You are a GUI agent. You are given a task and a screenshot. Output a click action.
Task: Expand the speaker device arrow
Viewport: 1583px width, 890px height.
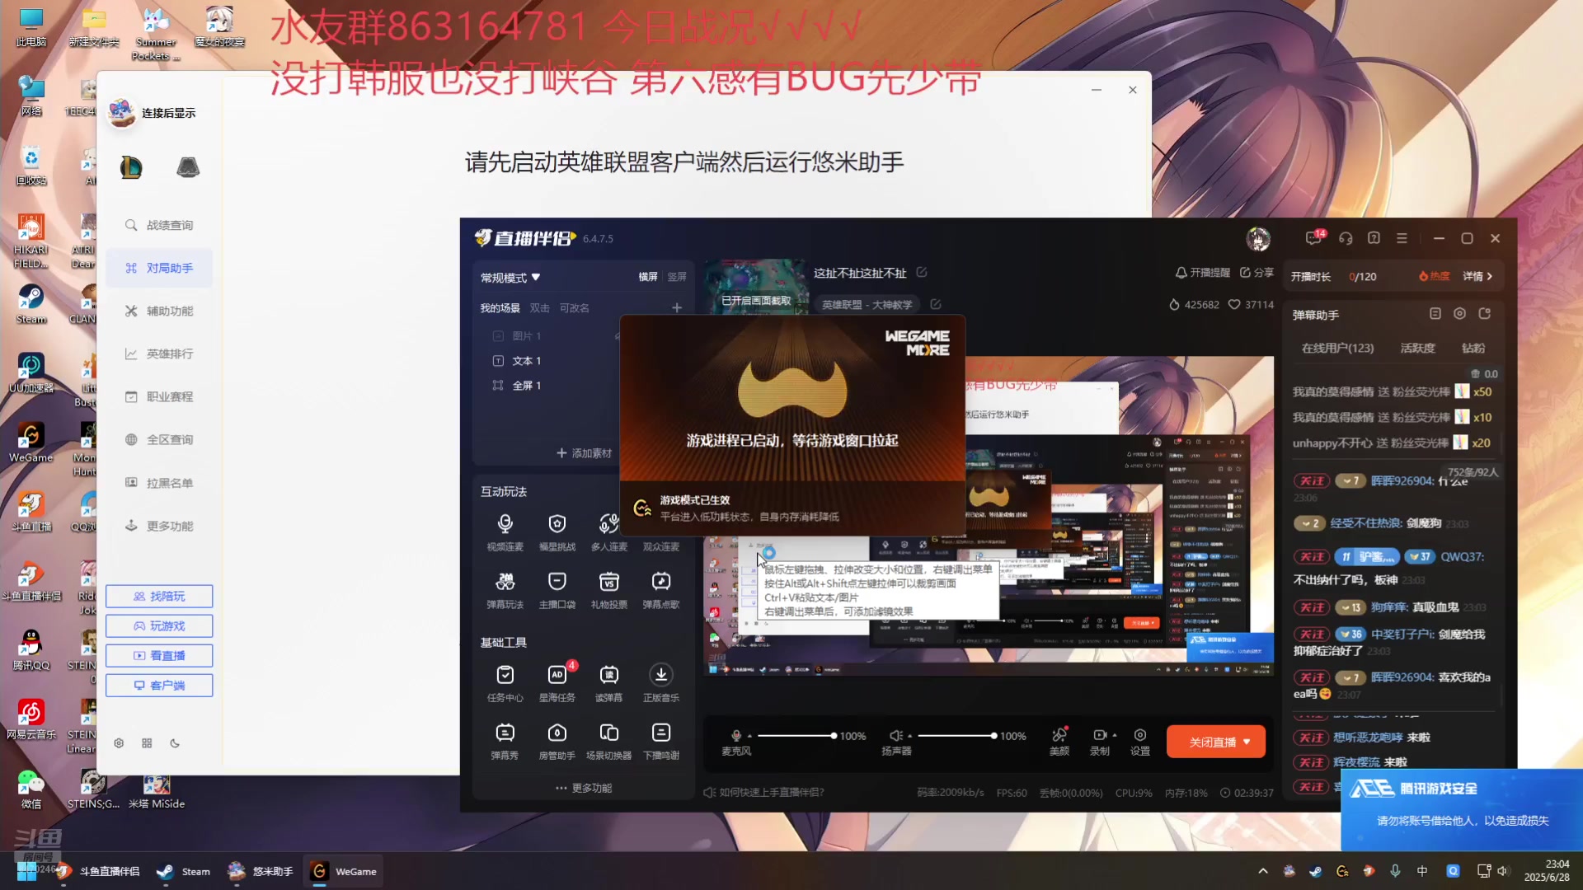point(909,735)
